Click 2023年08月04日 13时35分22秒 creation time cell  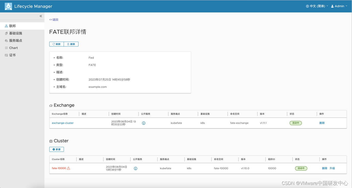tap(123, 123)
